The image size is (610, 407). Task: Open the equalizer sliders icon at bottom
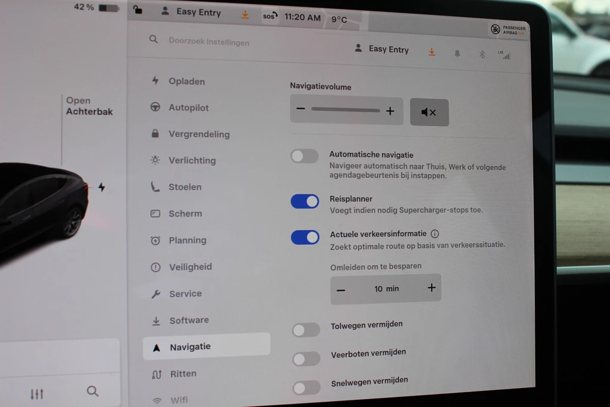tap(37, 394)
